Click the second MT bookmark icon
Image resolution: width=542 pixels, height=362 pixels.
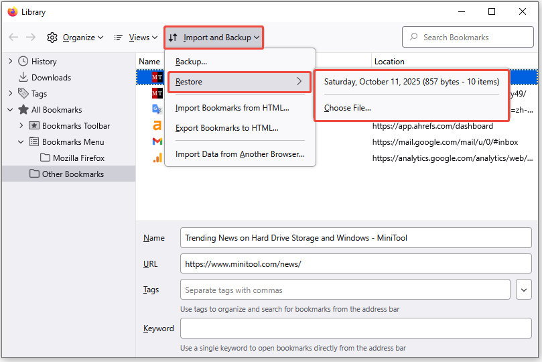tap(157, 93)
